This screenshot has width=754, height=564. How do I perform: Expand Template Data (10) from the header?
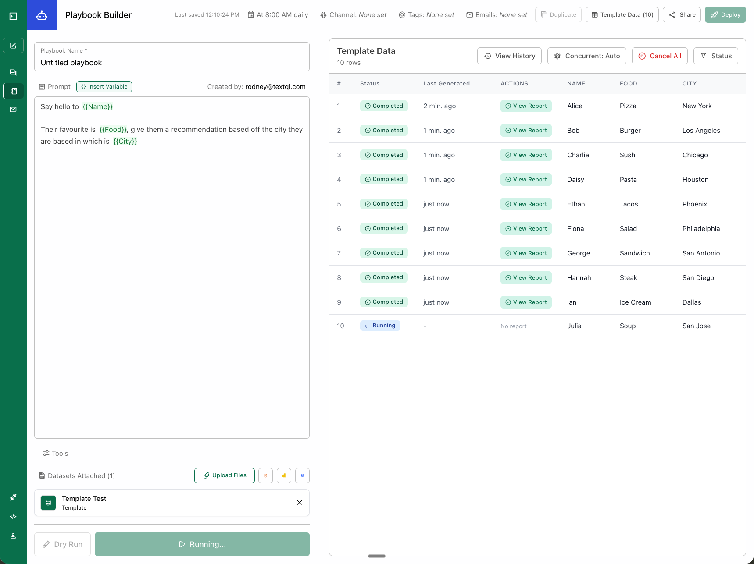point(622,14)
